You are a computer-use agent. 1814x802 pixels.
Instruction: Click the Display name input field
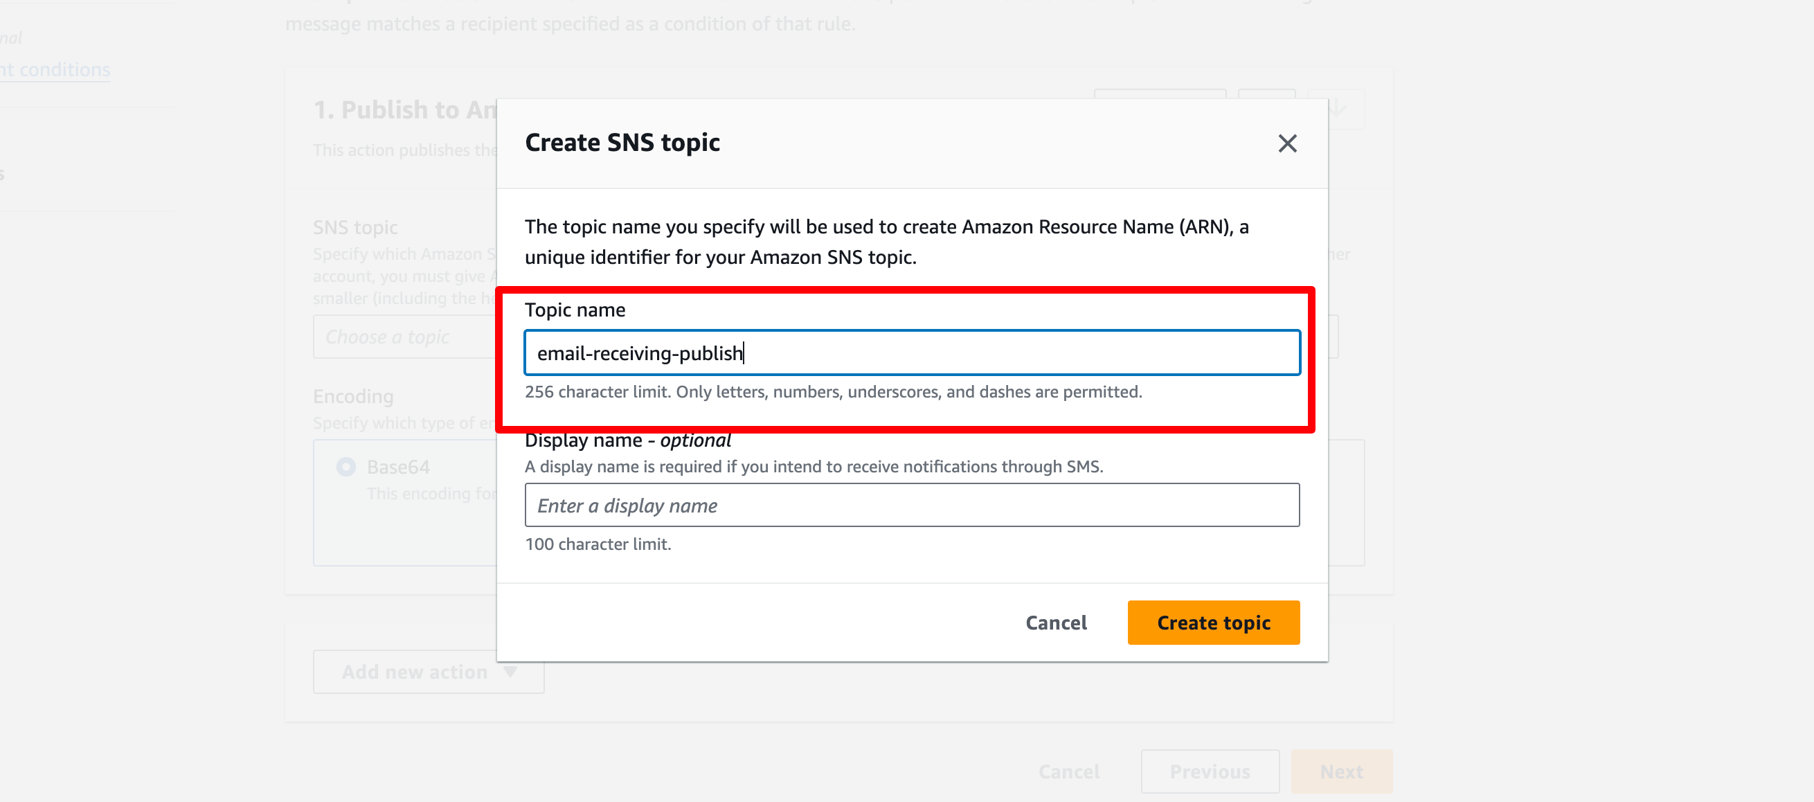tap(911, 505)
